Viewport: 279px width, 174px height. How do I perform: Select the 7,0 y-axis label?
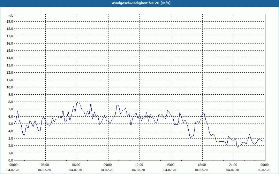(10, 109)
